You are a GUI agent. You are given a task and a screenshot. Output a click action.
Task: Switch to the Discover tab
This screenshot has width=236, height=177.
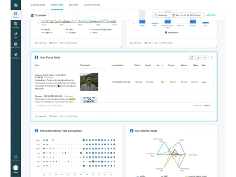point(74,5)
